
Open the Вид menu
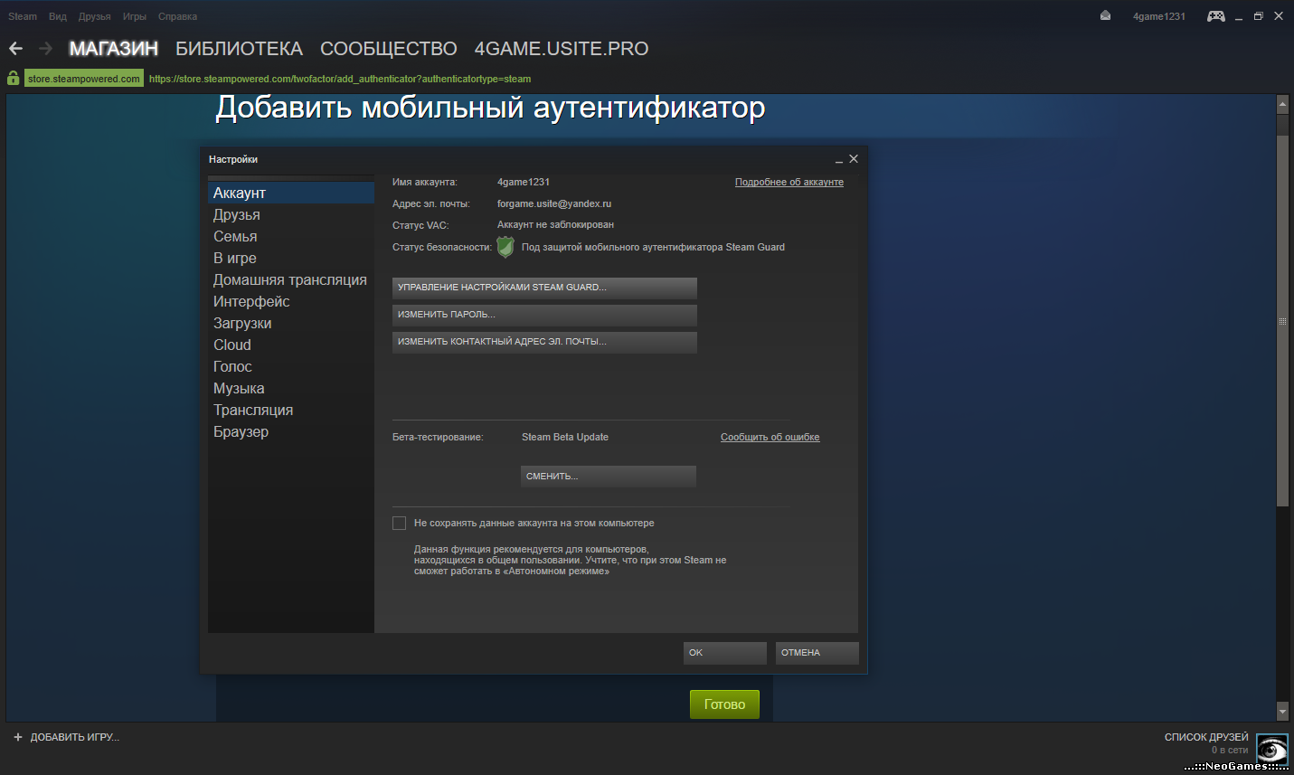(x=58, y=16)
